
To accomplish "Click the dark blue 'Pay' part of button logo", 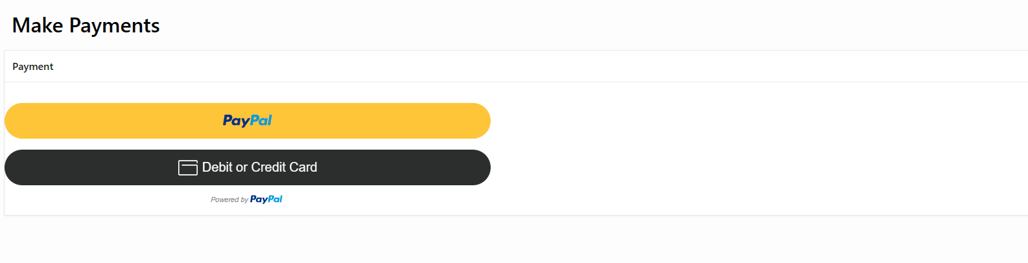I will 236,120.
